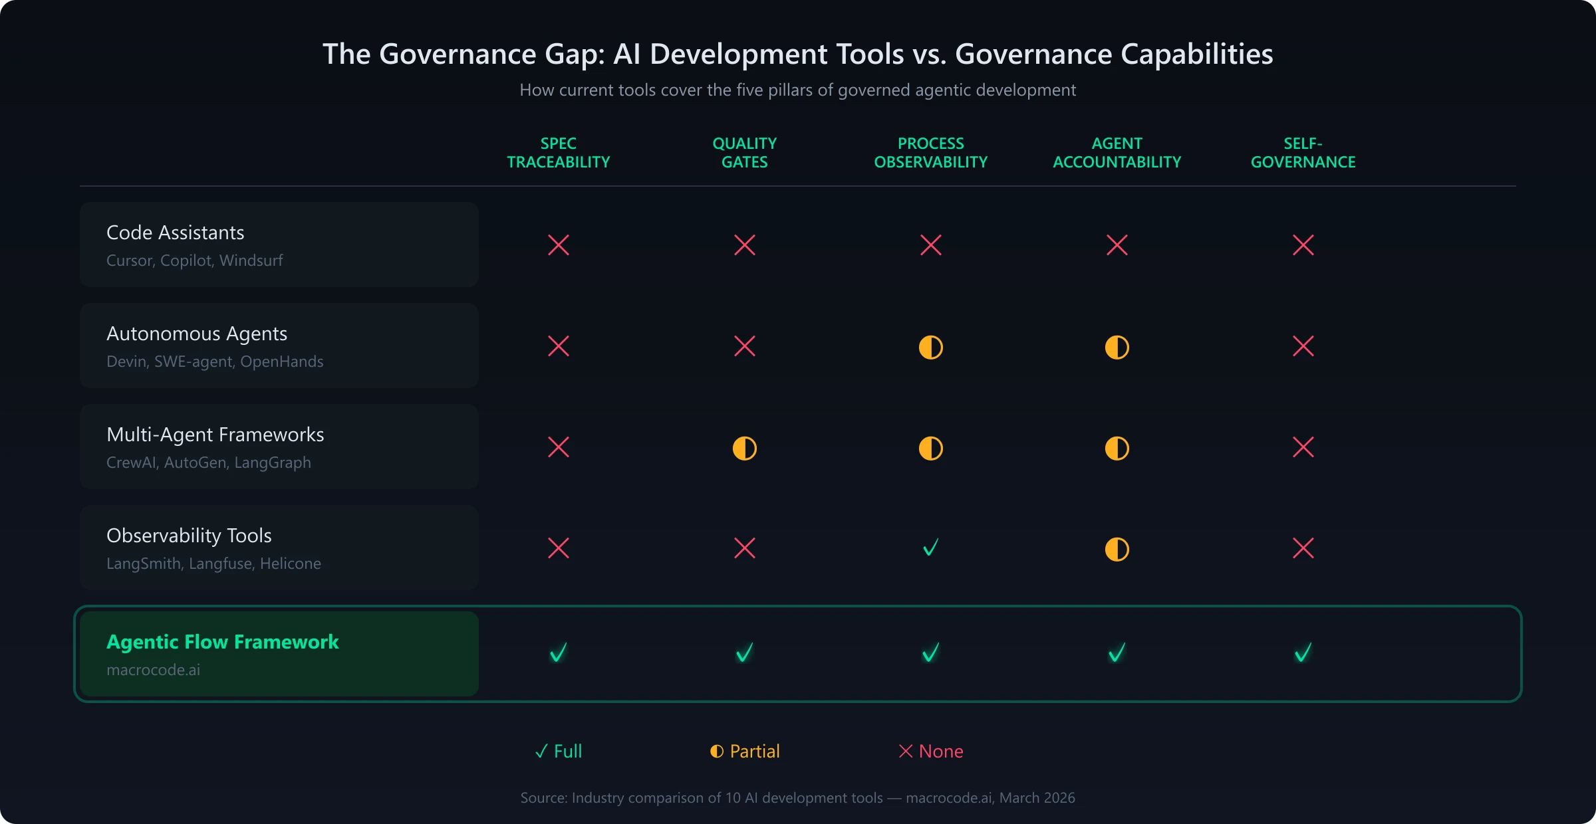Click Autonomous Agents Self-Governance X mark
This screenshot has width=1596, height=824.
click(x=1303, y=346)
